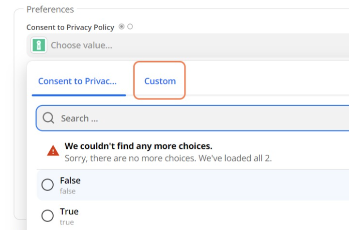
Task: Switch to the Custom tab
Action: (x=160, y=81)
